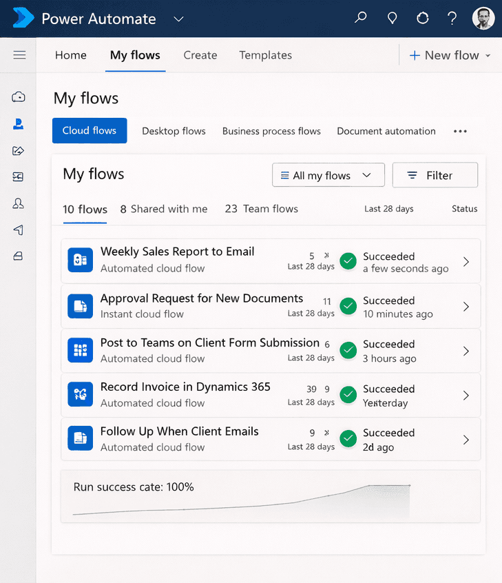The width and height of the screenshot is (502, 583).
Task: Open the settings gear icon in header
Action: [423, 17]
